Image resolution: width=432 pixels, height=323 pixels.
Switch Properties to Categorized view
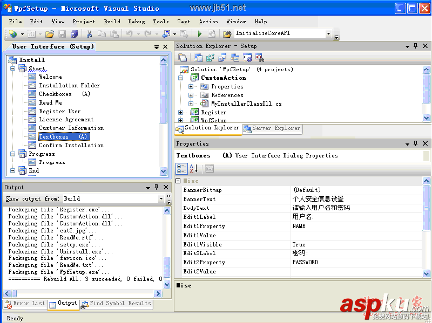pyautogui.click(x=181, y=169)
